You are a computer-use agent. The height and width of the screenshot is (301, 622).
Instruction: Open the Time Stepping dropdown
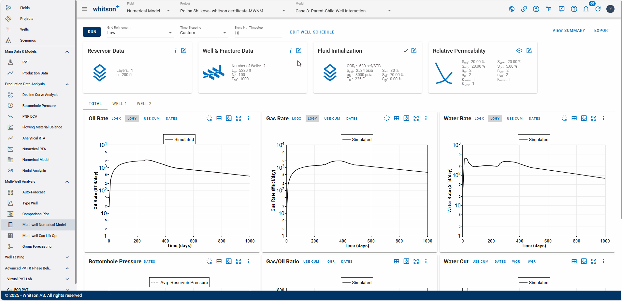pyautogui.click(x=204, y=33)
